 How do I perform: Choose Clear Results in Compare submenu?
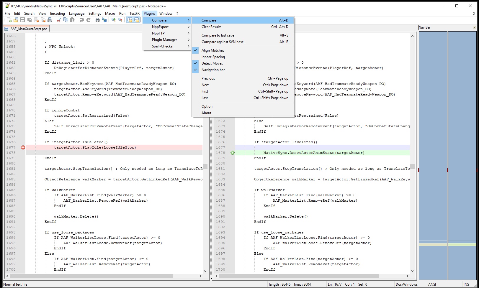[243, 27]
